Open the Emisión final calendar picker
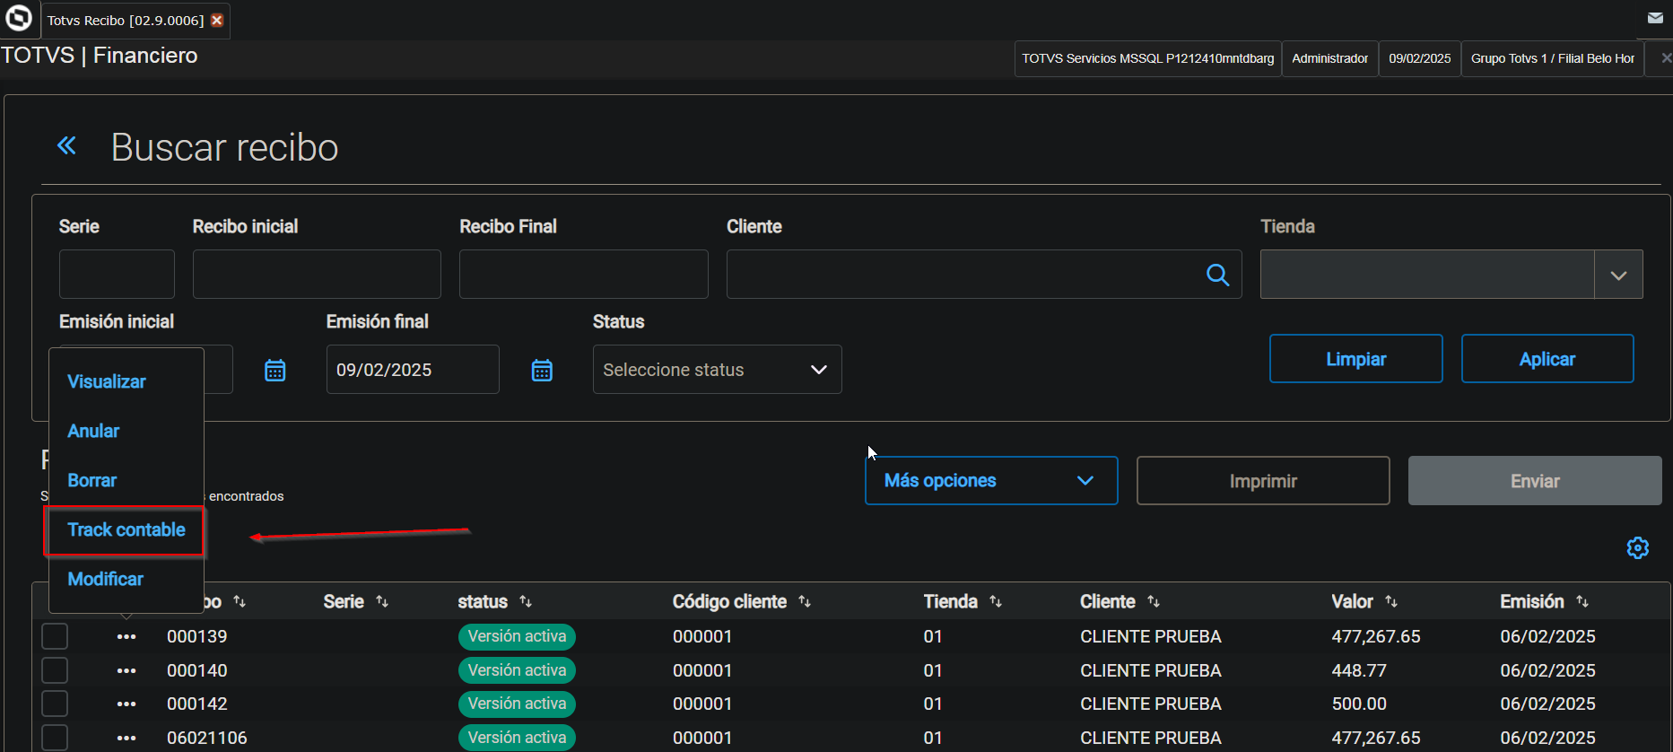The height and width of the screenshot is (752, 1673). tap(542, 370)
